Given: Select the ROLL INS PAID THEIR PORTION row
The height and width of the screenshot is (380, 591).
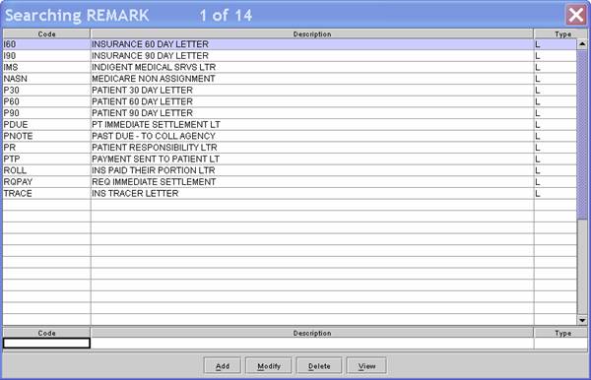Looking at the screenshot, I should tap(290, 170).
